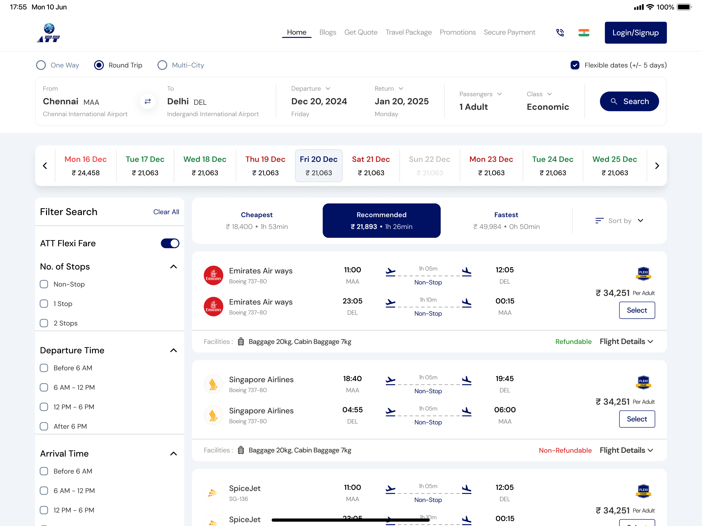This screenshot has width=702, height=526.
Task: Open the India flag country selector
Action: pyautogui.click(x=584, y=33)
